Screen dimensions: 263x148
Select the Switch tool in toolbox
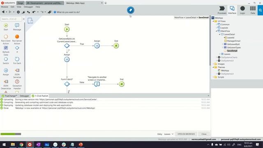pyautogui.click(x=6, y=60)
